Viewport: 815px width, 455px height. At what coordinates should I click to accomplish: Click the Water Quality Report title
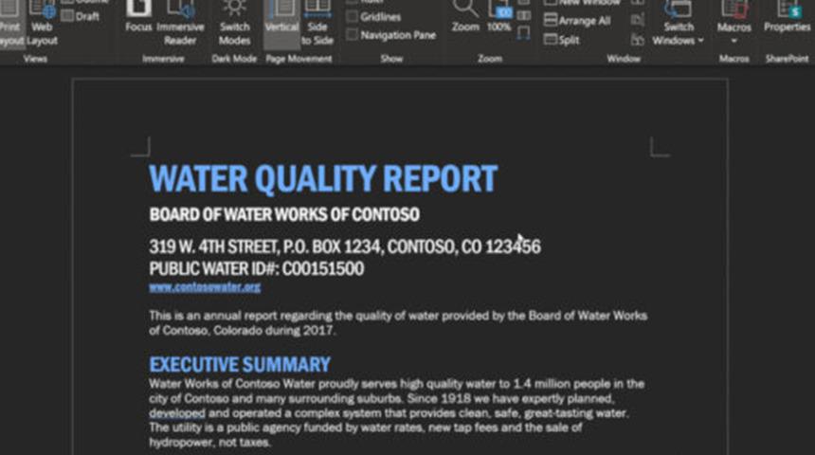(x=323, y=179)
